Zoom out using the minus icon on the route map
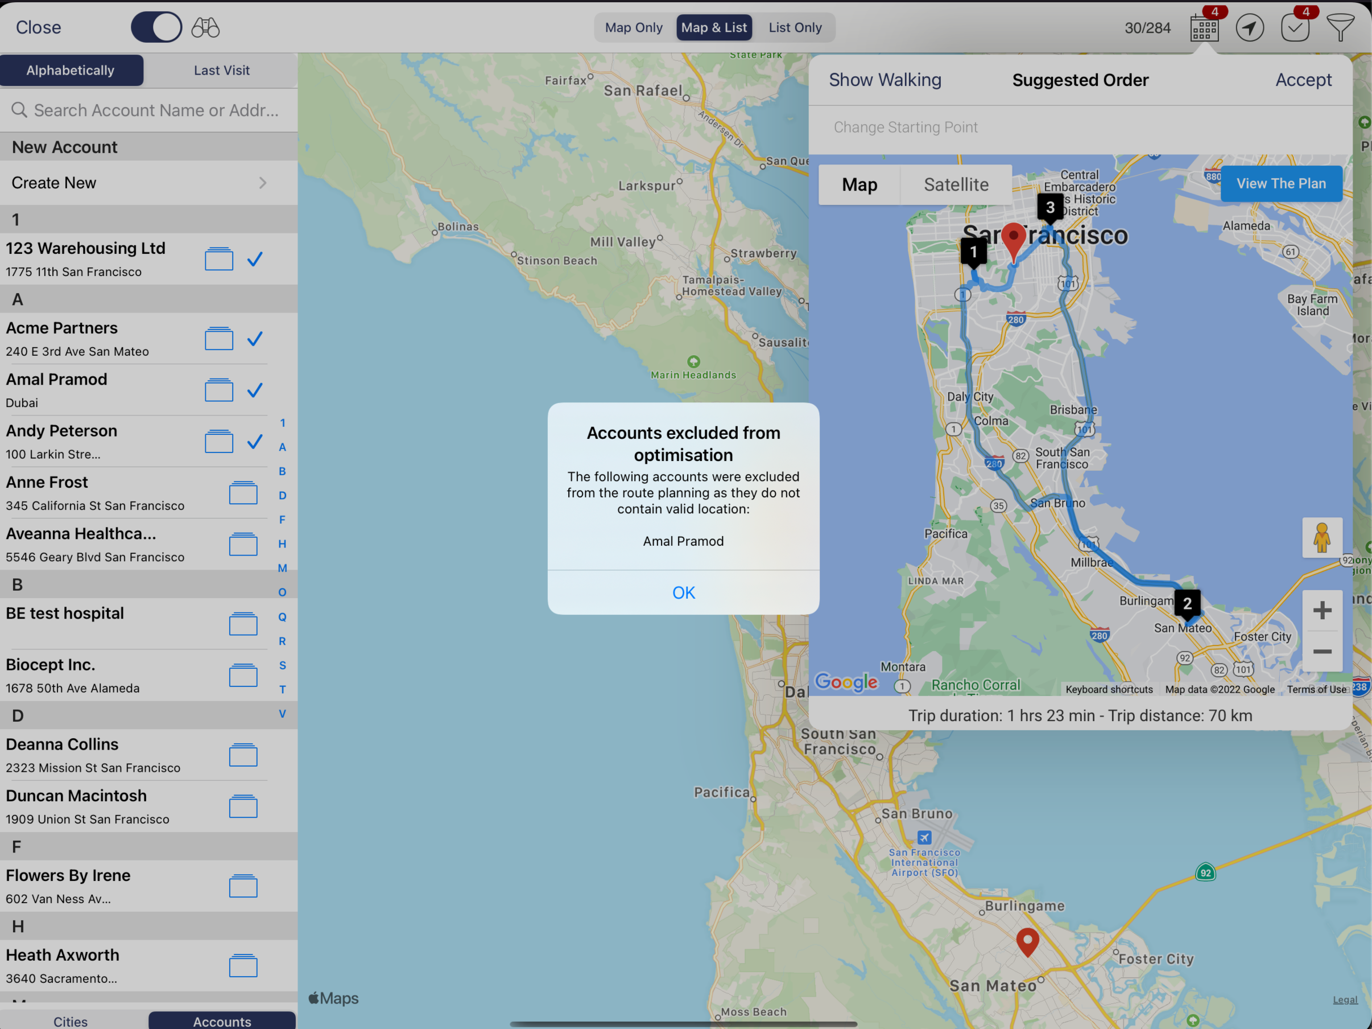Viewport: 1372px width, 1029px height. pos(1323,652)
